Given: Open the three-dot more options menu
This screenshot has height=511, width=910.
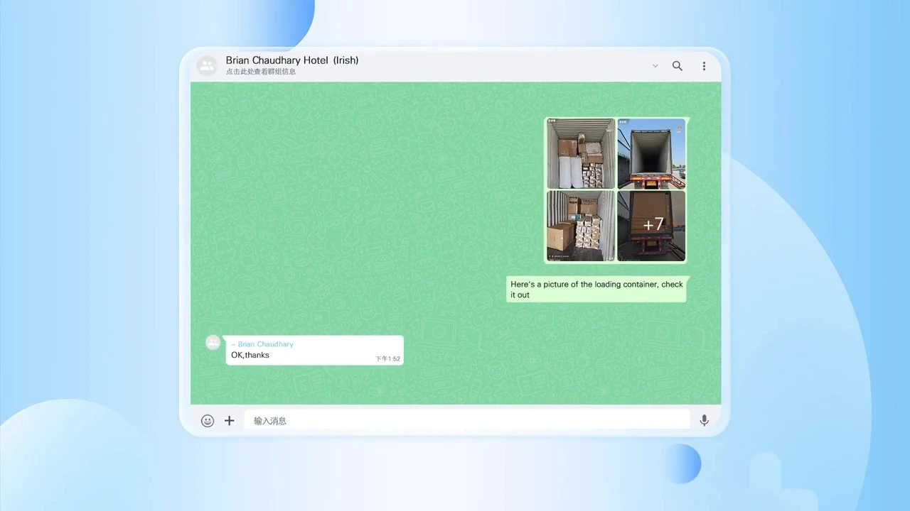Looking at the screenshot, I should point(704,66).
